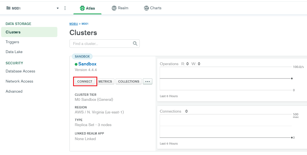Click the M001 project folder icon
This screenshot has height=155, width=307.
click(x=8, y=8)
